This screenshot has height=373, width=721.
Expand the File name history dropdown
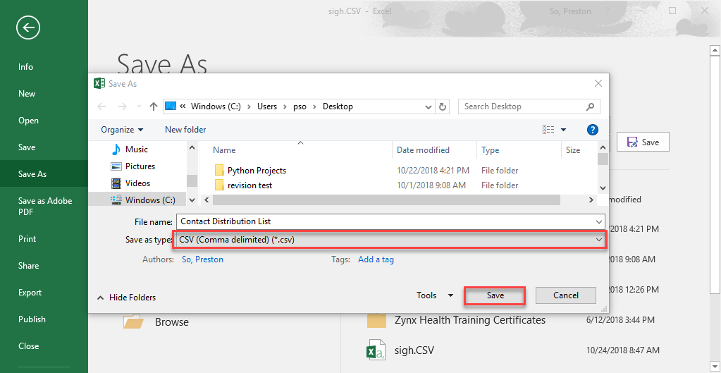tap(598, 221)
